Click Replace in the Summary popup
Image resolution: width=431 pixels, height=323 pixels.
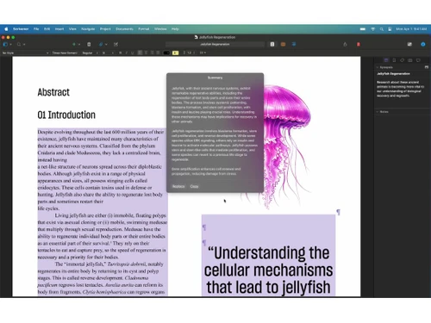pos(178,186)
